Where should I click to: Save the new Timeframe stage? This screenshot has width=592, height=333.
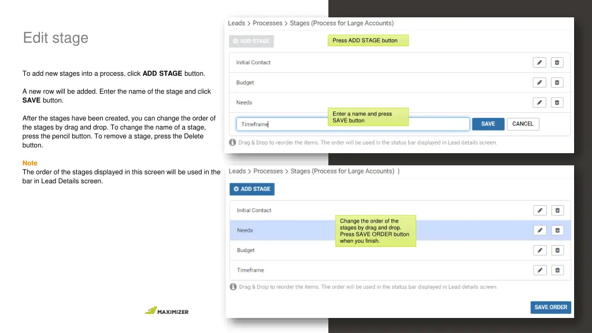click(488, 124)
